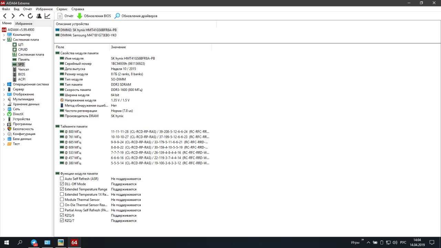The height and width of the screenshot is (248, 441).
Task: Go back with the toolbar left arrow
Action: click(5, 16)
